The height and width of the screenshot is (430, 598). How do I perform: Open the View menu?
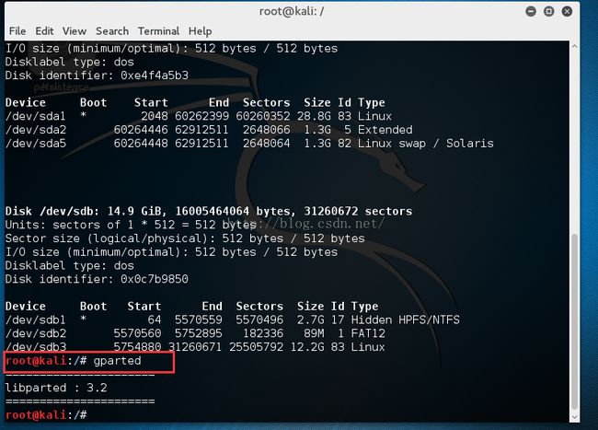tap(75, 31)
